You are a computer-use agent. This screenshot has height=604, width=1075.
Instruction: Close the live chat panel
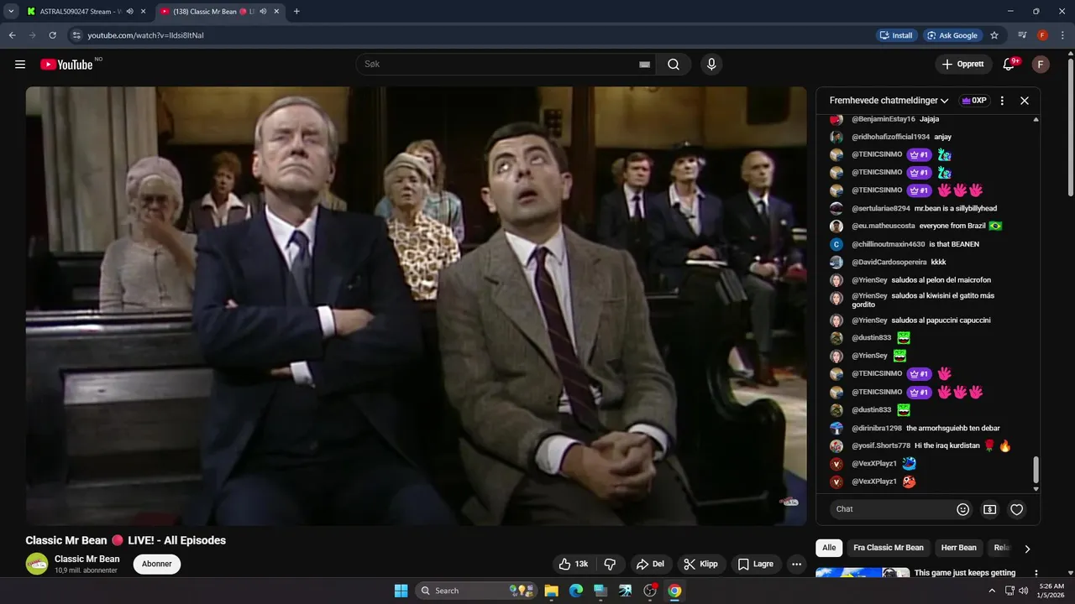click(1025, 101)
